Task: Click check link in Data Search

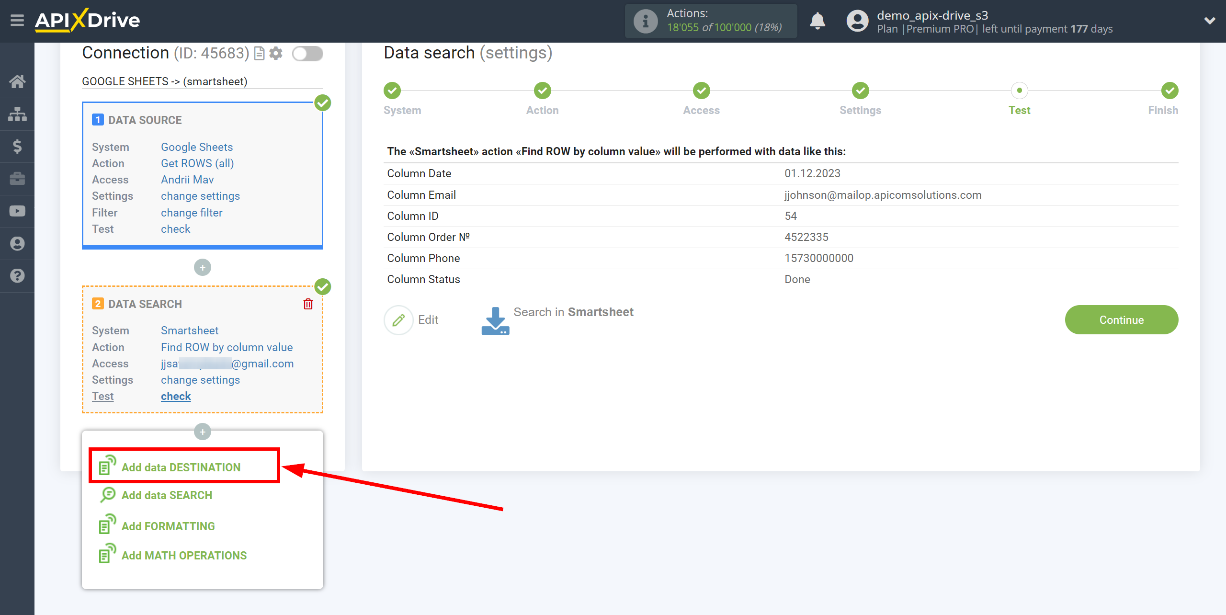Action: 176,396
